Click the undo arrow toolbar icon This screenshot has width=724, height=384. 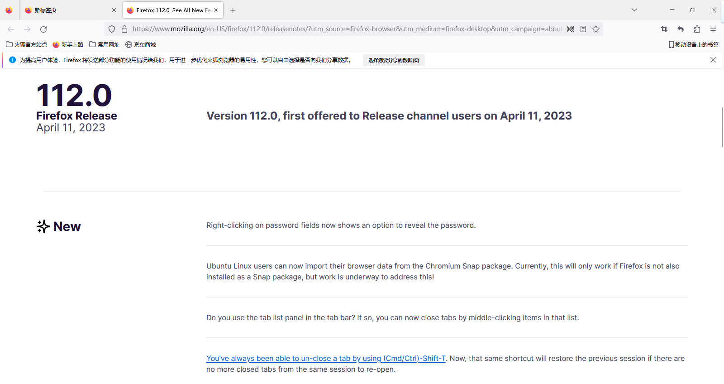tap(681, 29)
